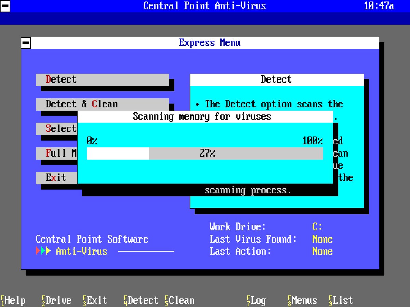The image size is (410, 307).
Task: Click the None value for Last Action
Action: (x=323, y=251)
